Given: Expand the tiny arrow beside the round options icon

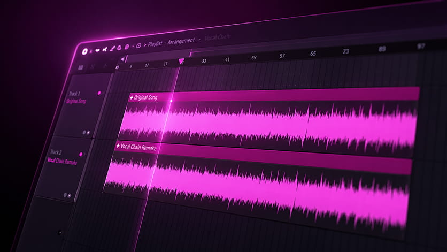Looking at the screenshot, I should tap(91, 52).
